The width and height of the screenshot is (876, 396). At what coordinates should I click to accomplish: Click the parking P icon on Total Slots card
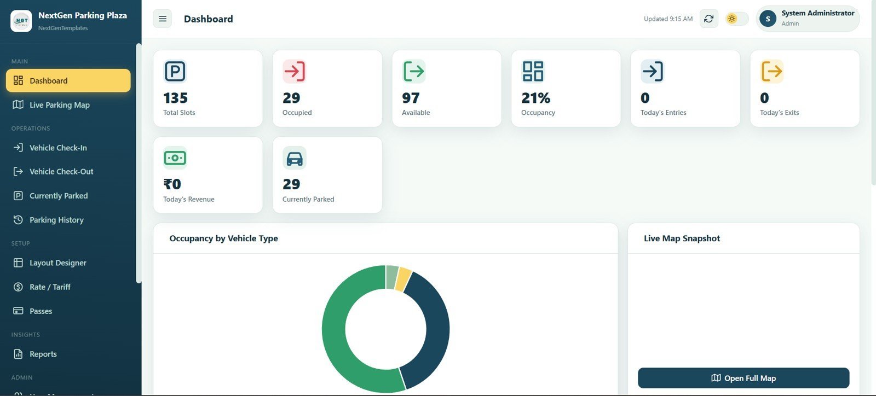coord(175,71)
